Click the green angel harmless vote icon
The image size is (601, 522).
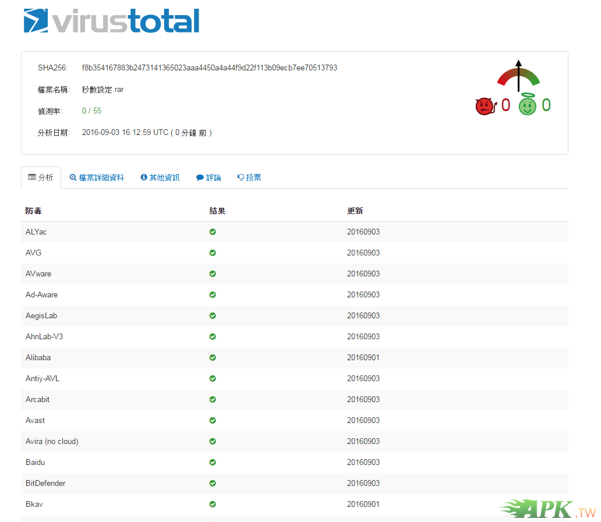click(x=528, y=105)
